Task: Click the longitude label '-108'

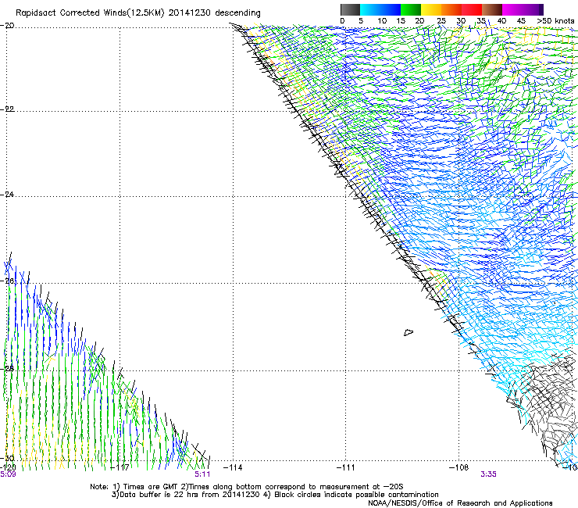Action: [x=459, y=468]
